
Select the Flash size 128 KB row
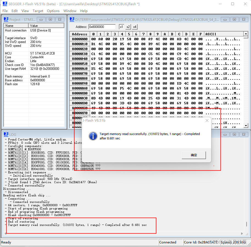pyautogui.click(x=34, y=84)
